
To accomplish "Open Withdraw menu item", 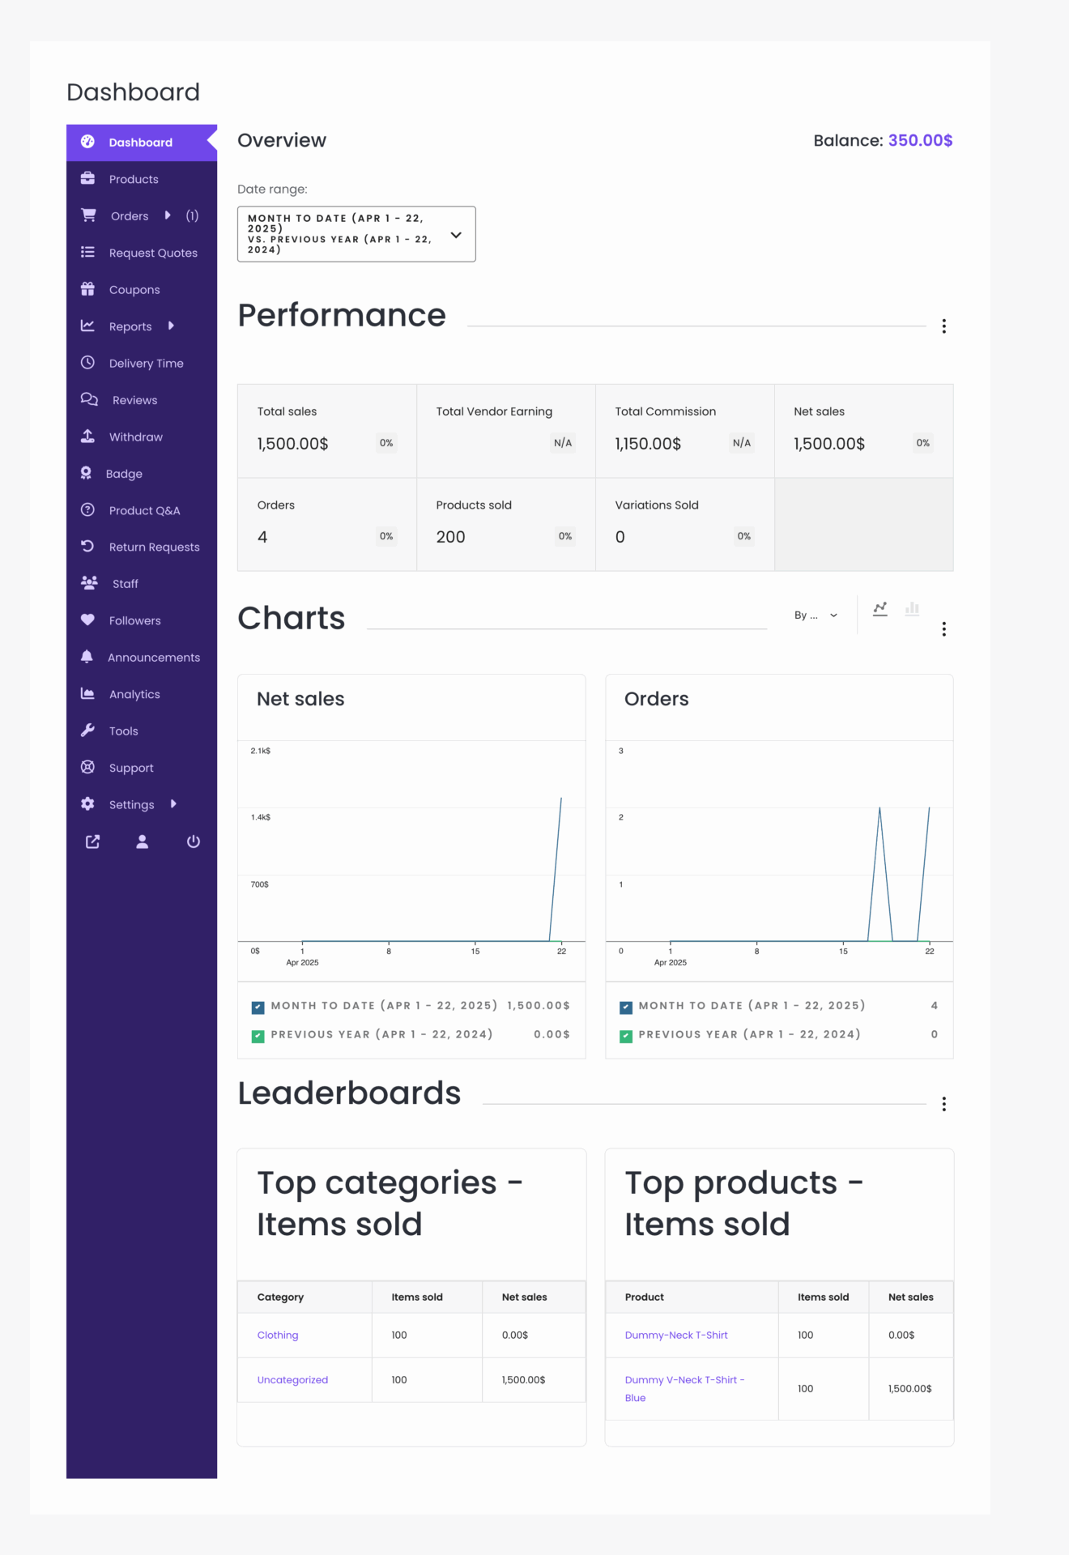I will [x=142, y=437].
